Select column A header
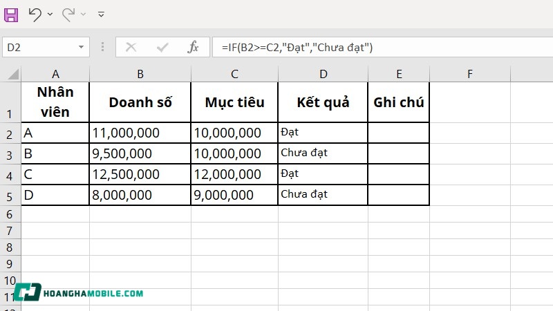This screenshot has width=553, height=311. [55, 74]
